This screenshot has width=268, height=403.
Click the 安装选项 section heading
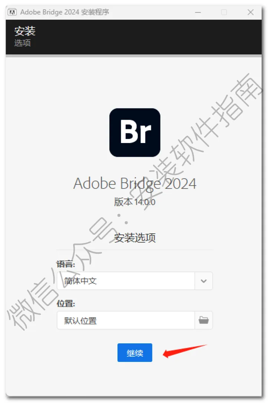[x=135, y=238]
